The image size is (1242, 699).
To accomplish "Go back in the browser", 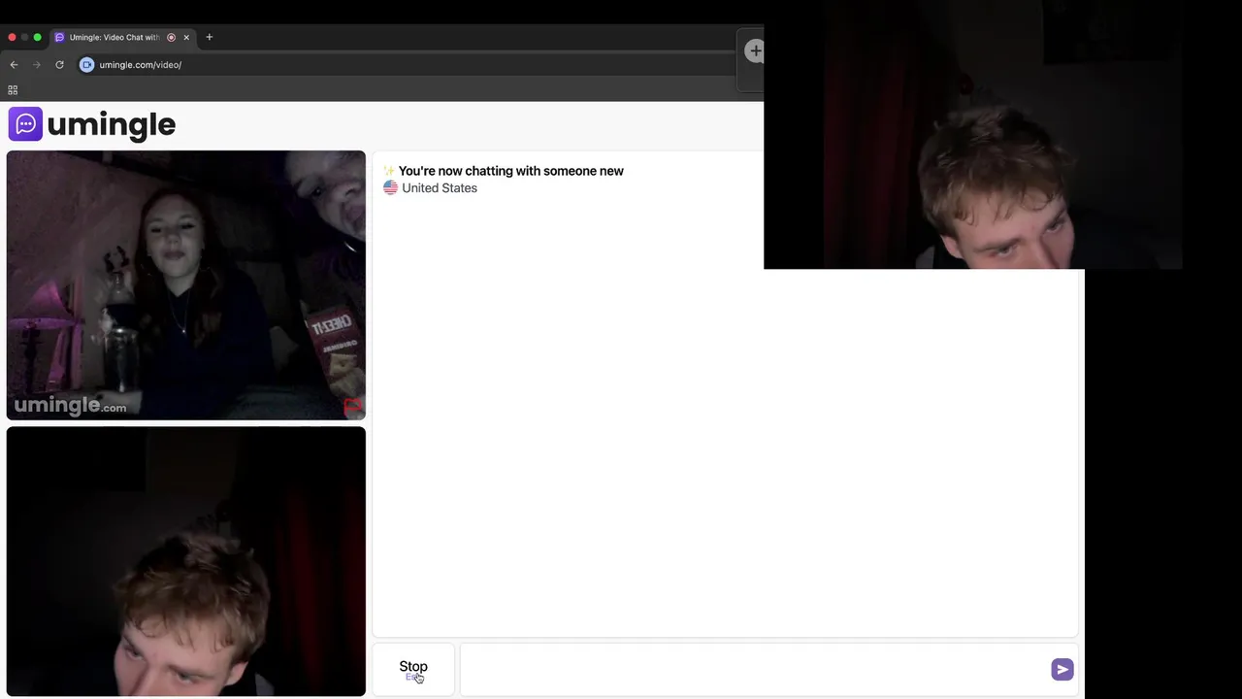I will pyautogui.click(x=14, y=65).
